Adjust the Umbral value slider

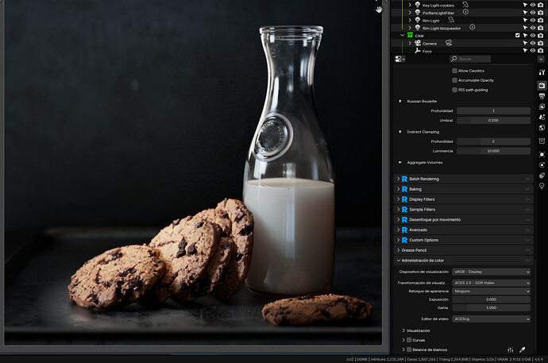[493, 120]
